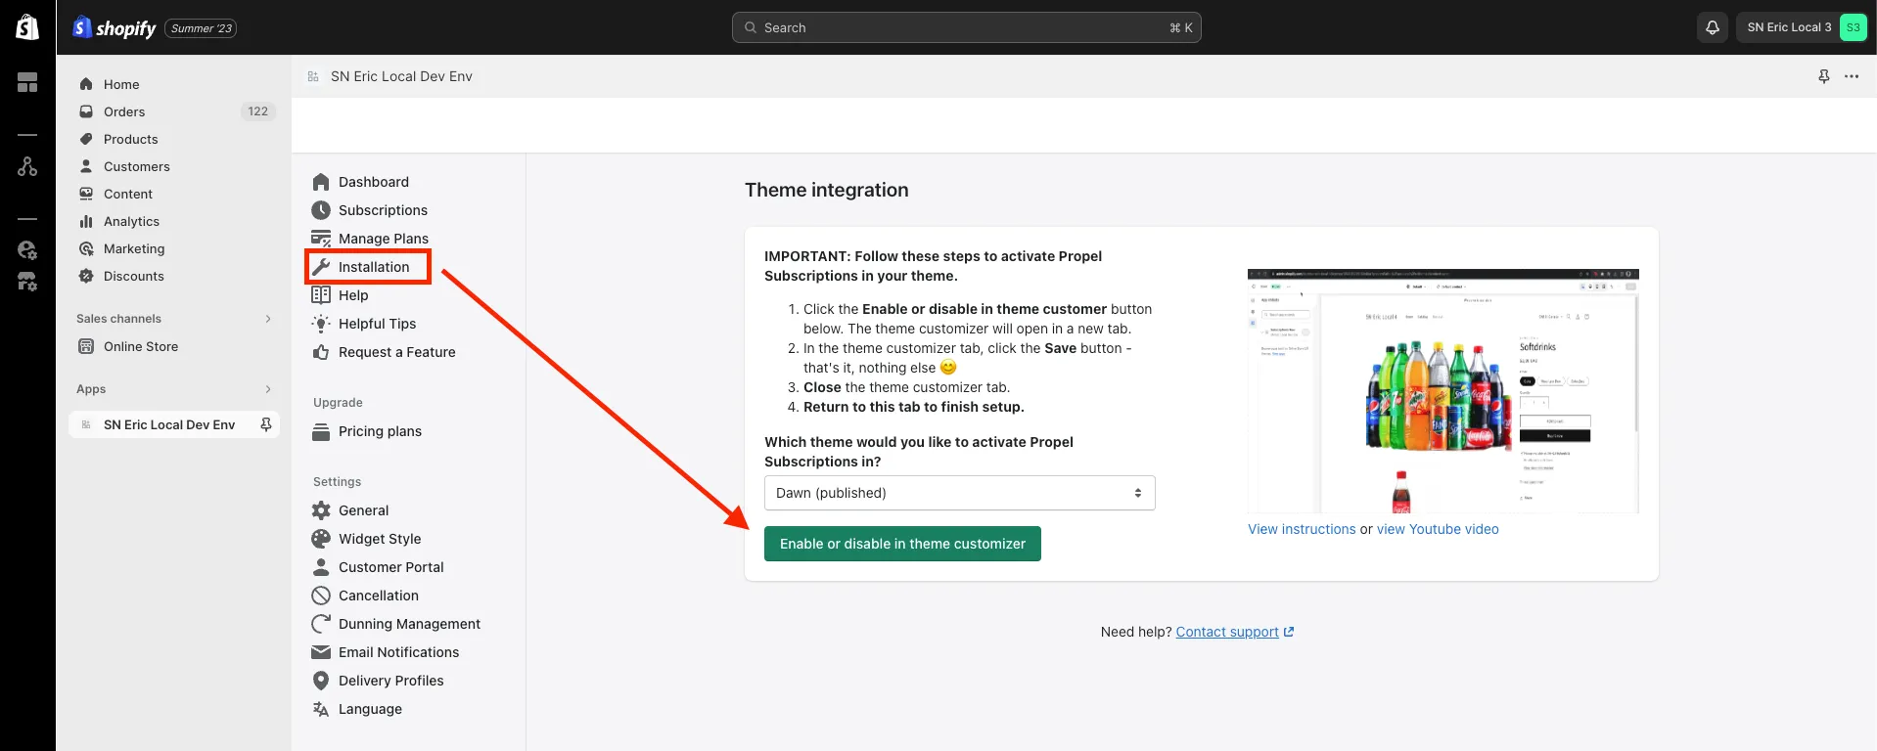
Task: Open the three-dot more actions menu
Action: [1852, 76]
